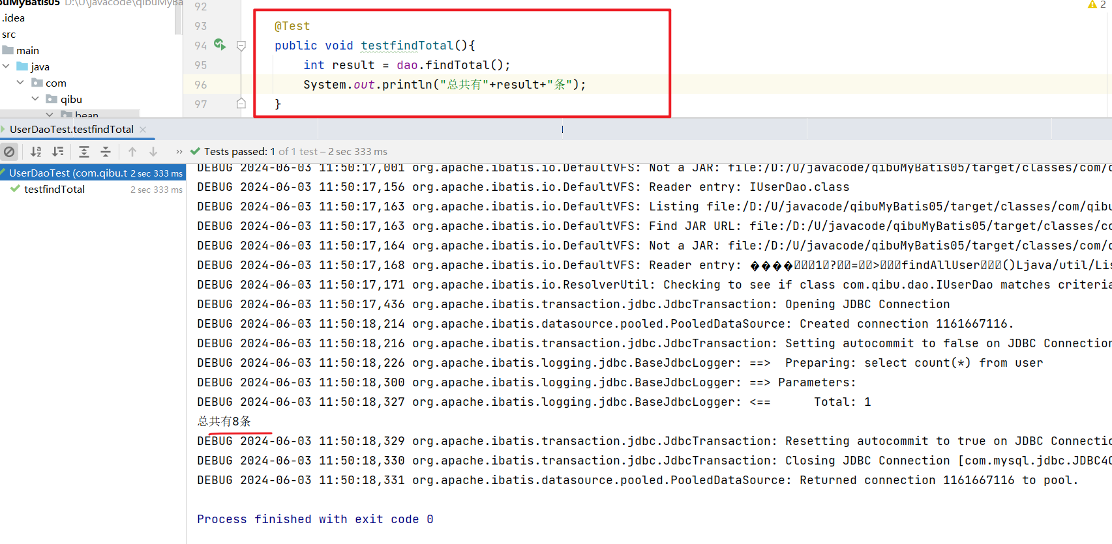Select UserDaoTest node in test results
Viewport: 1112px width, 544px height.
(x=93, y=173)
